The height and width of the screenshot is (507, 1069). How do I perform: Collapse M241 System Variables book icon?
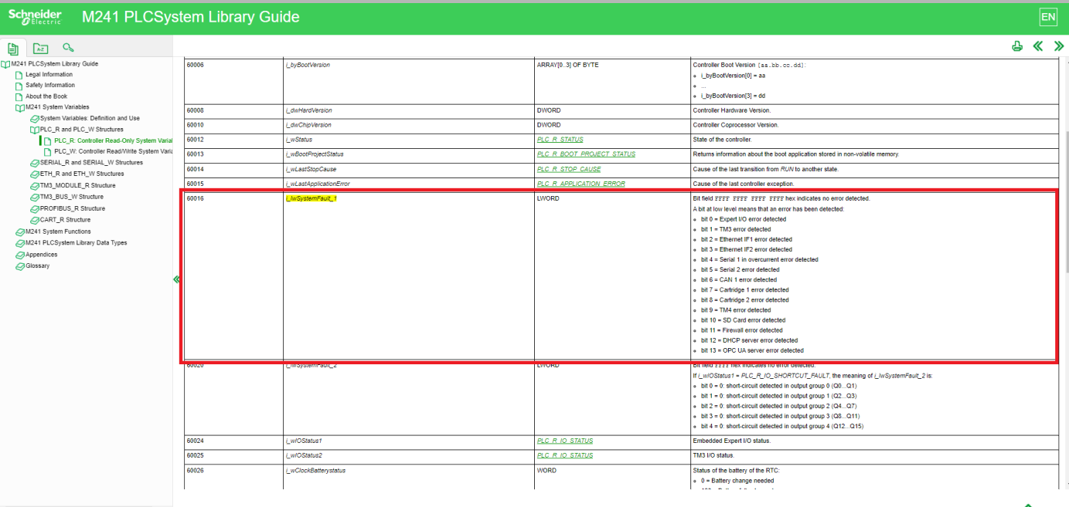click(x=20, y=107)
